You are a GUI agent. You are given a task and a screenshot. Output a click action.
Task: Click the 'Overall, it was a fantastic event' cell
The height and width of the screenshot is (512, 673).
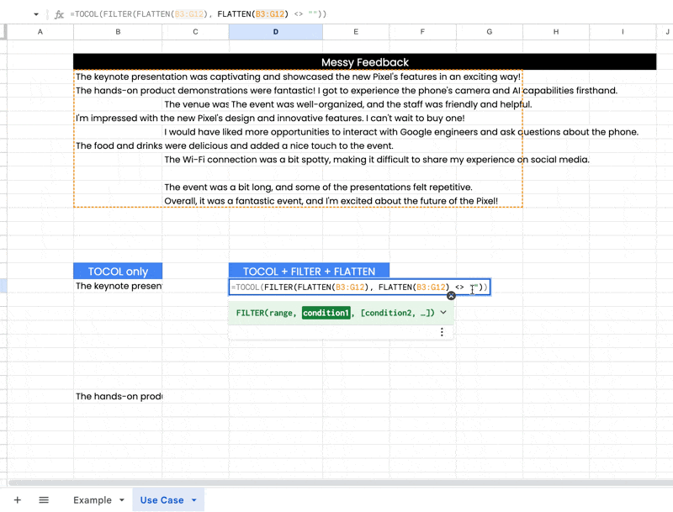pyautogui.click(x=331, y=201)
